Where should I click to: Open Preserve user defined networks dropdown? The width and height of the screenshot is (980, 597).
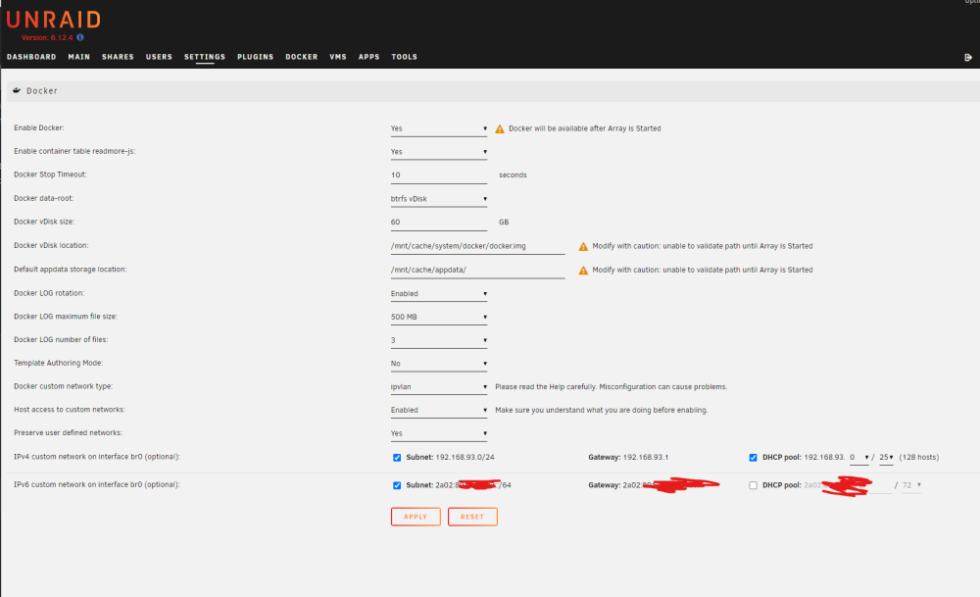[439, 433]
